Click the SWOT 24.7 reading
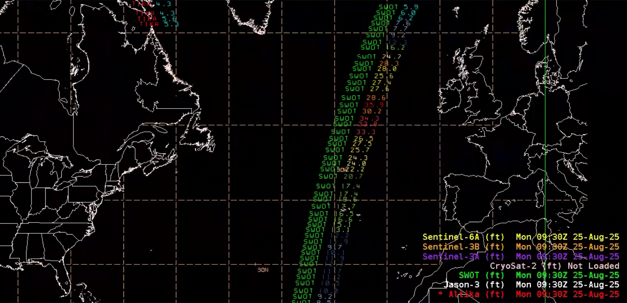Viewport: 627px width, 303px height. click(x=379, y=57)
